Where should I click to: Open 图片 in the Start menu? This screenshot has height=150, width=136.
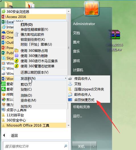tap(76, 42)
